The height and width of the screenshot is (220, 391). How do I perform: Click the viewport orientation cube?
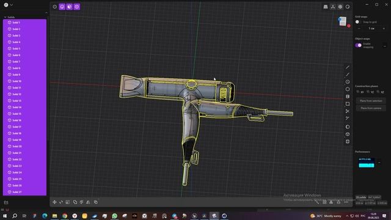pyautogui.click(x=343, y=21)
